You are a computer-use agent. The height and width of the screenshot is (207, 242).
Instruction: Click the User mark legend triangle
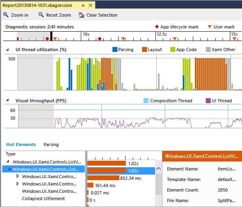210,27
